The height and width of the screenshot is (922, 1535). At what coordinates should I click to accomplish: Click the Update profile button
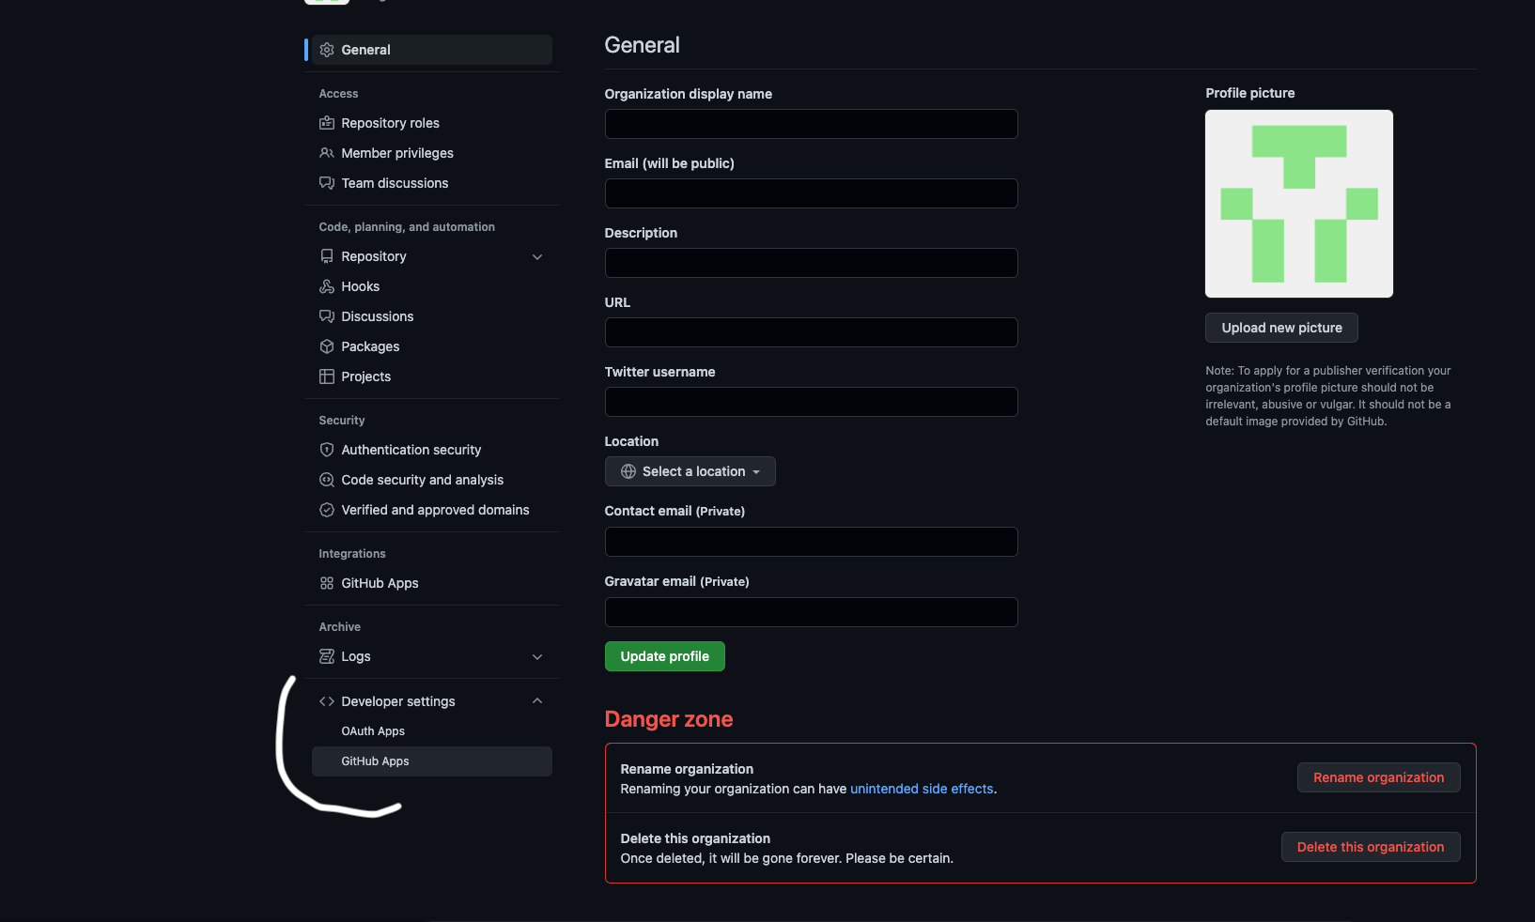pos(664,656)
